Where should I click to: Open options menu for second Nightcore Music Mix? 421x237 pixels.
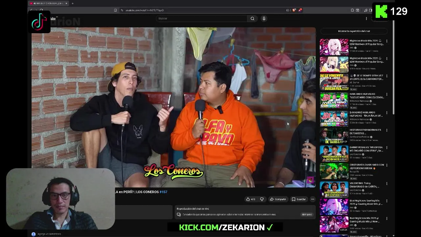(387, 59)
